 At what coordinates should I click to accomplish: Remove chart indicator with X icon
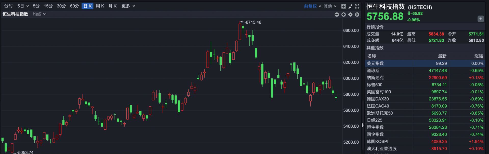(357, 15)
